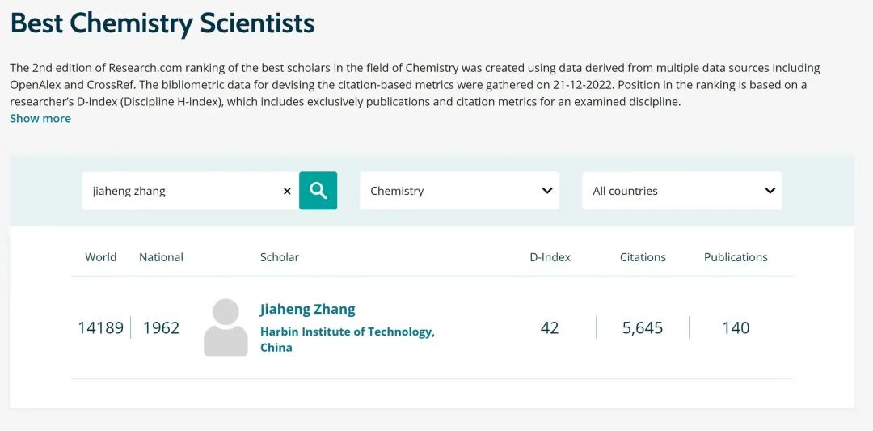Click the National ranking column header

161,256
